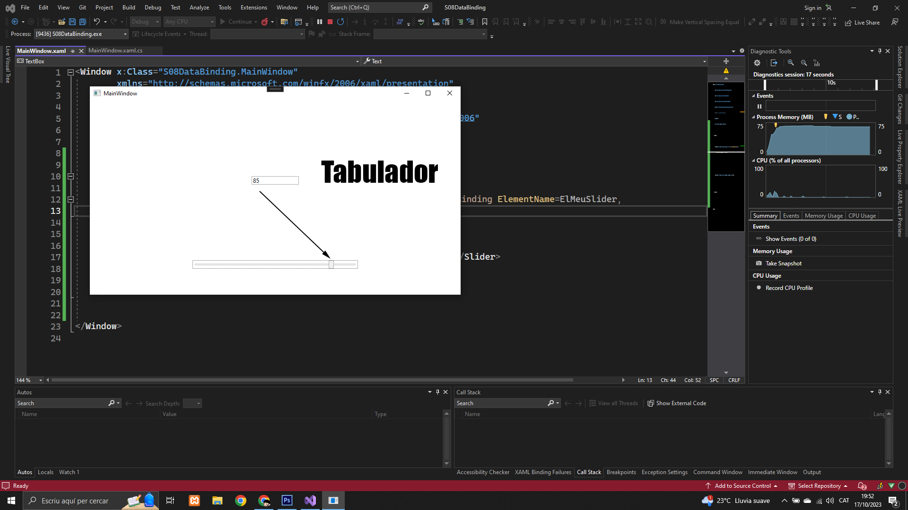Click Show External Code button
Screen dimensions: 908x510
[x=677, y=403]
